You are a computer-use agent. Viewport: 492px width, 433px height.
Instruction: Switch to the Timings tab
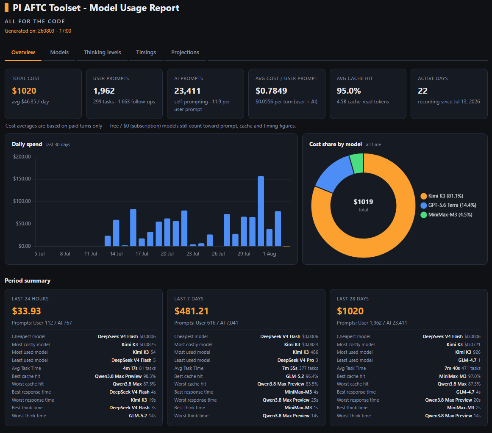pos(146,53)
